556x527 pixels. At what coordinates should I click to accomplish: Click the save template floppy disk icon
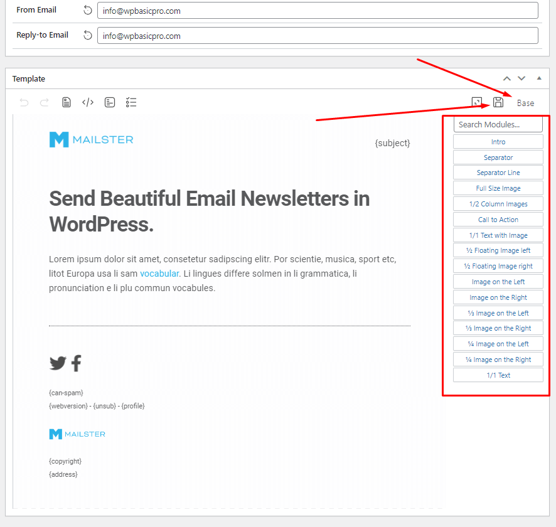click(x=498, y=102)
